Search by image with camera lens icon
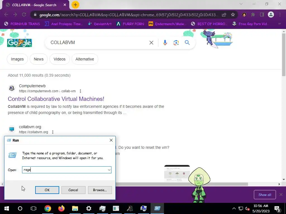Viewport: 286px width, 214px height. pyautogui.click(x=176, y=43)
